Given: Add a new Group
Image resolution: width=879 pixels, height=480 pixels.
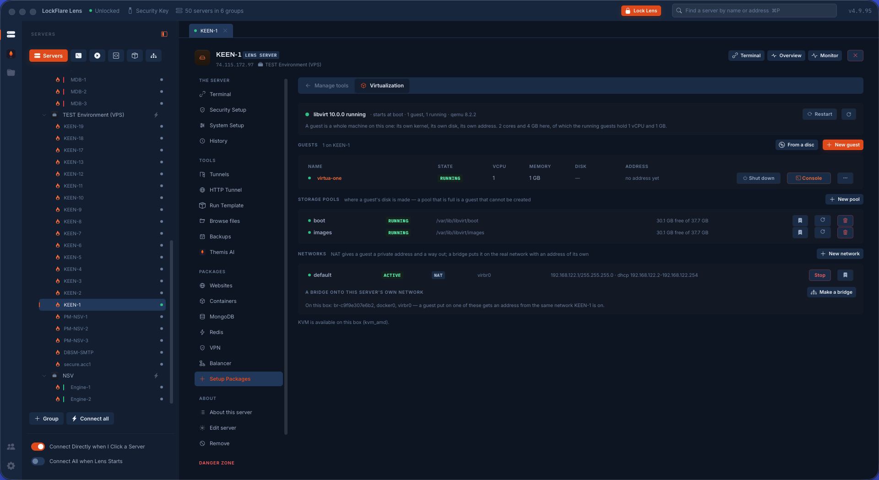Looking at the screenshot, I should point(47,419).
